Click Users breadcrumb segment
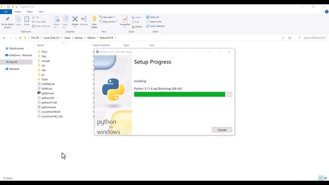The width and height of the screenshot is (329, 185). [67, 38]
